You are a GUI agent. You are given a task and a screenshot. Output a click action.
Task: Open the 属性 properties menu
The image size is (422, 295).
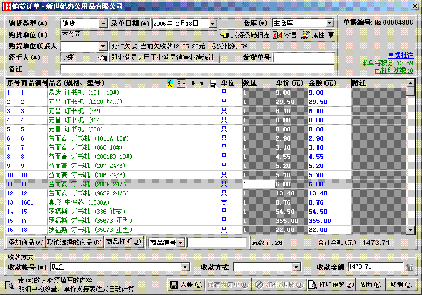[x=318, y=35]
